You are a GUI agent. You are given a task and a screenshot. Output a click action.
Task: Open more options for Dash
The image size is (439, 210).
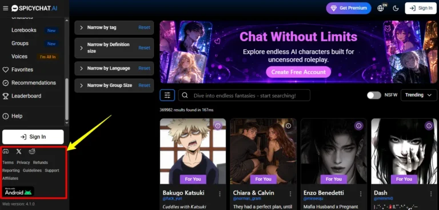431,194
